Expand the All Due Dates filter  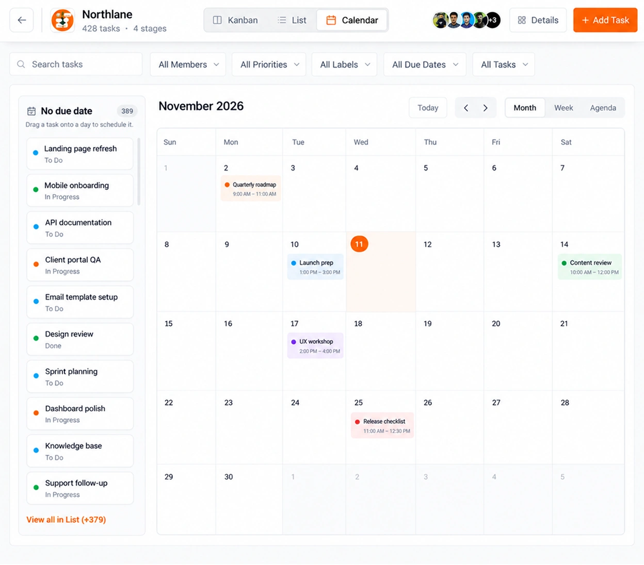(425, 64)
